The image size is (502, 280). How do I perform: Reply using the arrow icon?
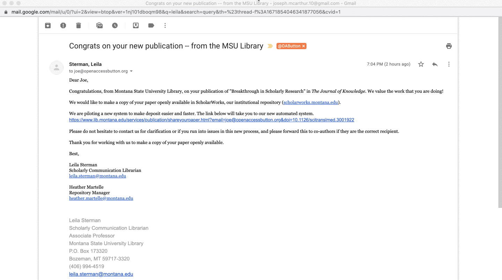[435, 64]
